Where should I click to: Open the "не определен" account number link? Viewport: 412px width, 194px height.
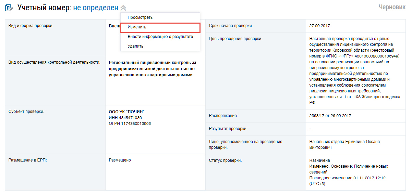coord(96,8)
